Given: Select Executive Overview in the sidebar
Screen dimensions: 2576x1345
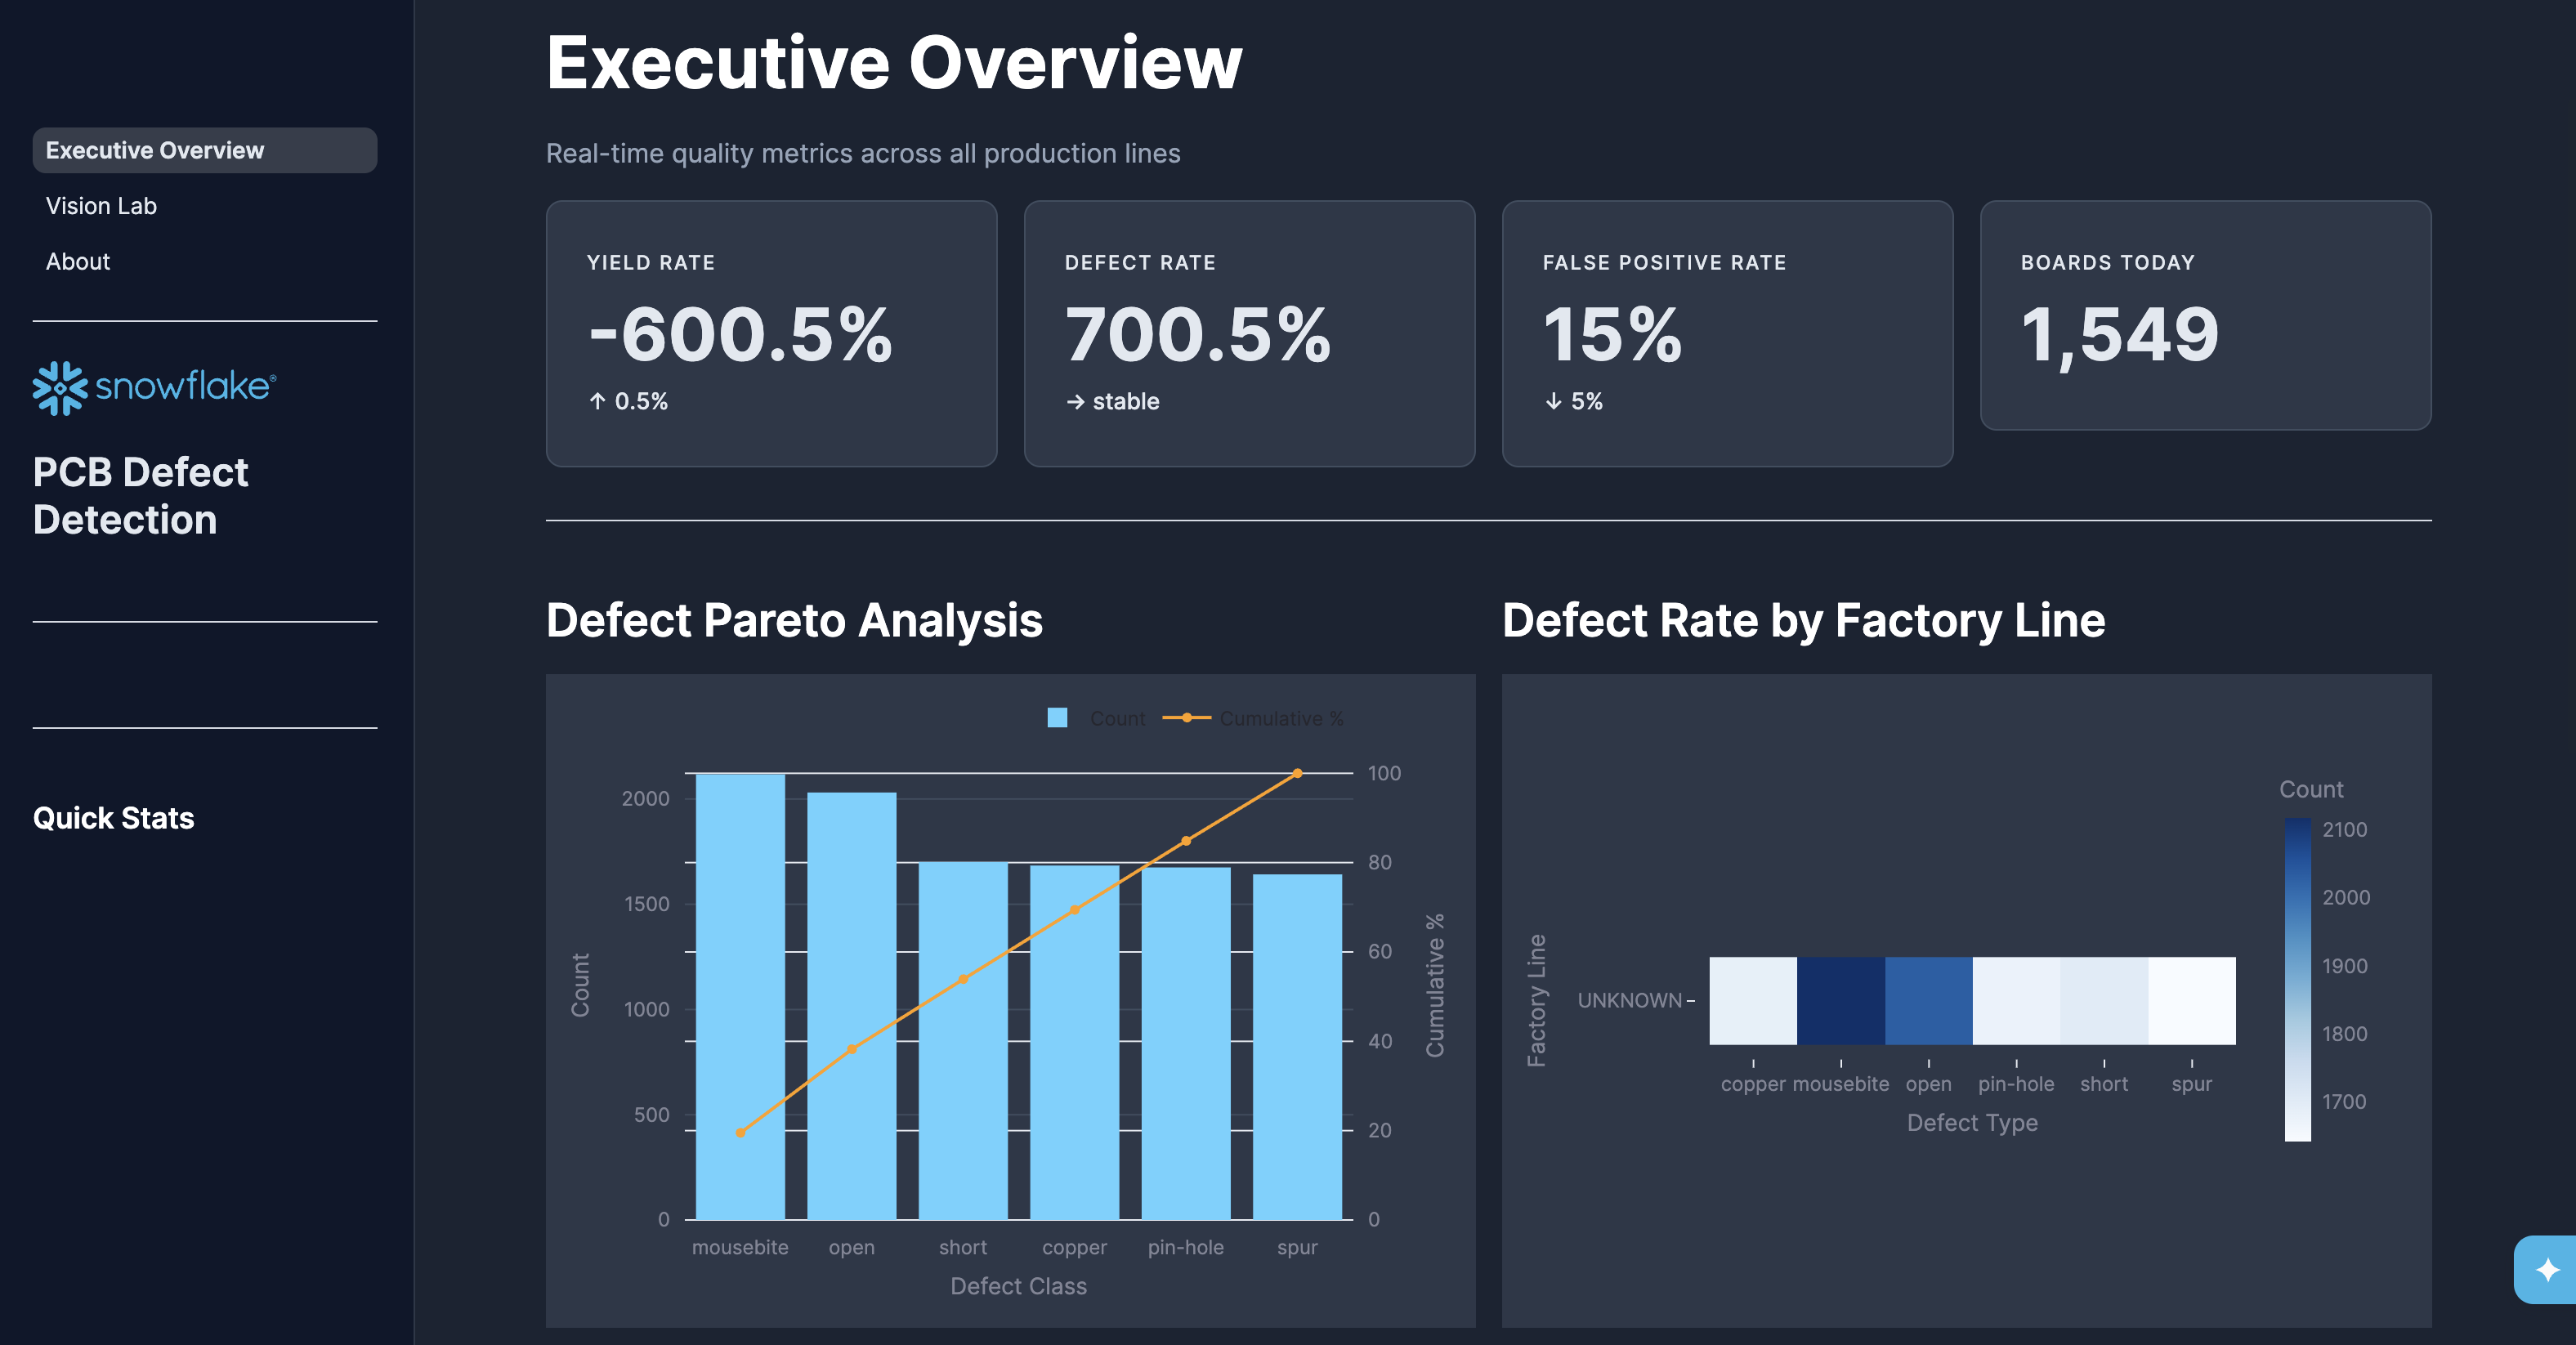Looking at the screenshot, I should (155, 150).
